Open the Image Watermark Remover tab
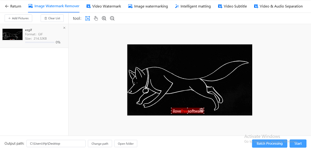311x151 pixels. [x=54, y=6]
